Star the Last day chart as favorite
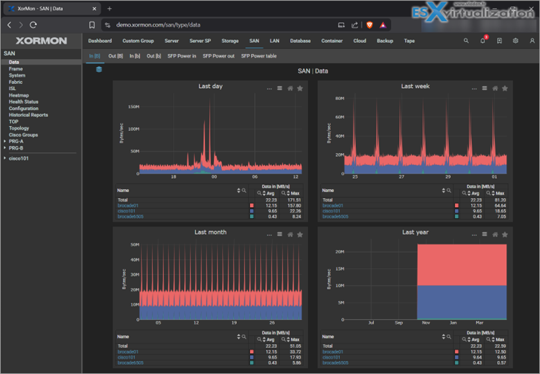The image size is (540, 374). point(300,89)
